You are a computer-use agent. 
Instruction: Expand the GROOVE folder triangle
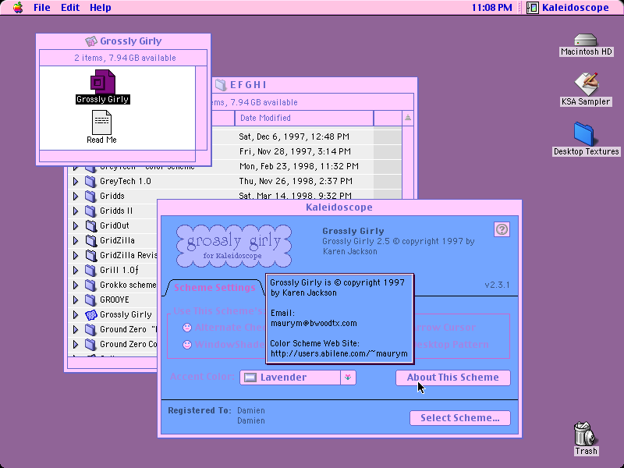tap(76, 300)
